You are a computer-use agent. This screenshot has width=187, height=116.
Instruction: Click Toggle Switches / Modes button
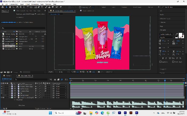pyautogui.click(x=43, y=109)
